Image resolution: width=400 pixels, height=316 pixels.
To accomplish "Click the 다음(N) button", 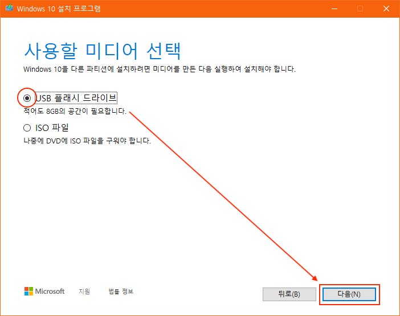I will pyautogui.click(x=349, y=294).
